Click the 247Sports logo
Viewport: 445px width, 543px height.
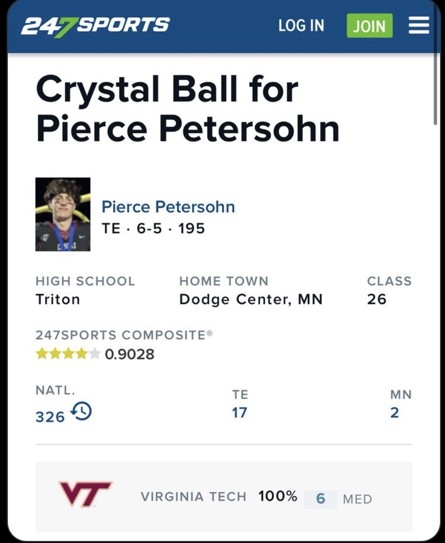95,26
